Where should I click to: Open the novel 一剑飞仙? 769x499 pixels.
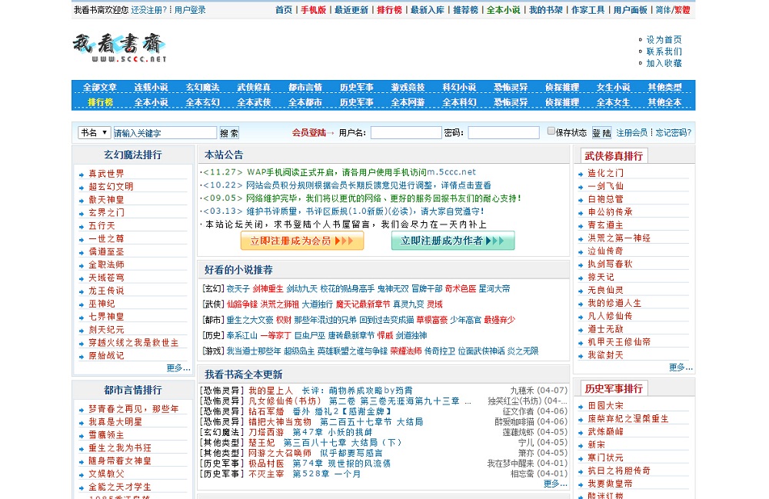click(606, 186)
